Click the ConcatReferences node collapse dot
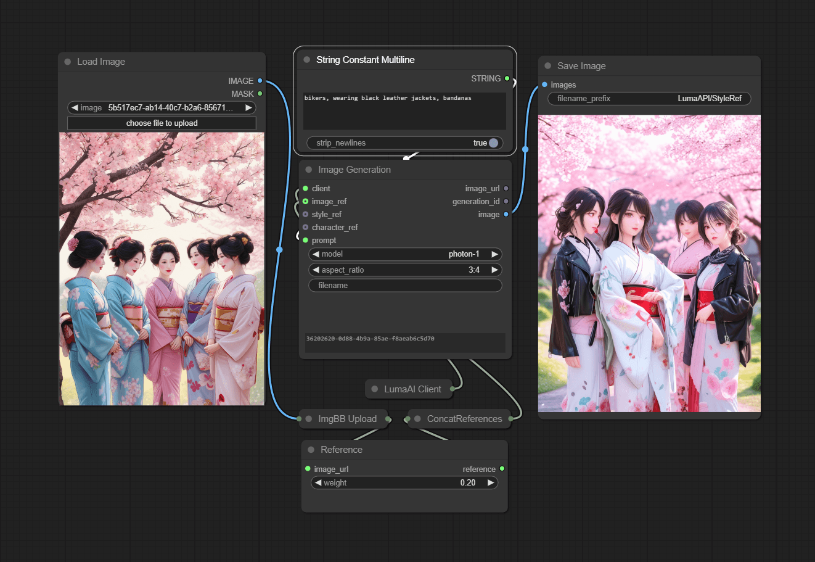The height and width of the screenshot is (562, 815). pyautogui.click(x=417, y=419)
